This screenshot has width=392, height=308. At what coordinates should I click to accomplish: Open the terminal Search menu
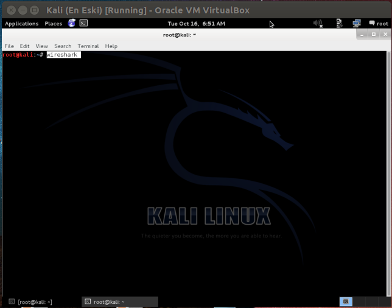tap(63, 46)
